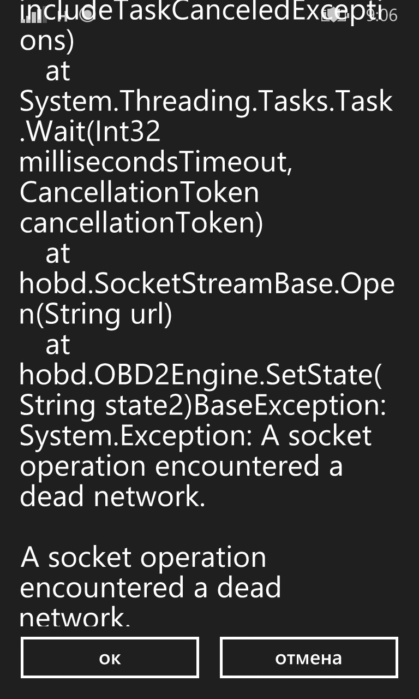Tap the ок button

pos(110,657)
